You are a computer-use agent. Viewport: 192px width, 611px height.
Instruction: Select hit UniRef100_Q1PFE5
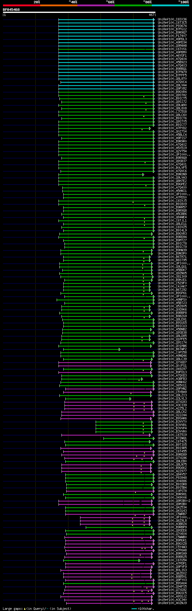[x=172, y=339]
